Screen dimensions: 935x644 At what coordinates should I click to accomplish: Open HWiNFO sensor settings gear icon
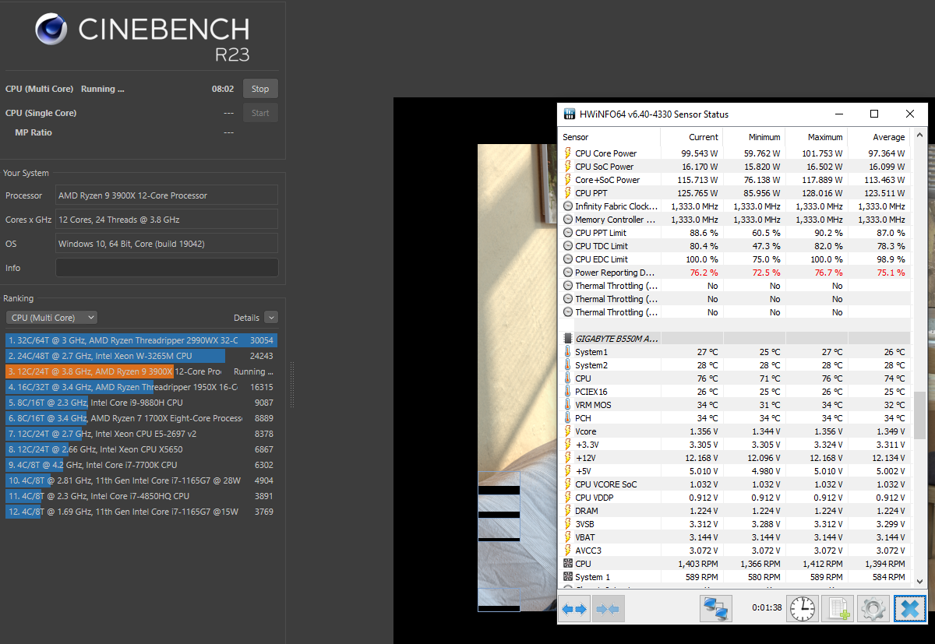873,608
